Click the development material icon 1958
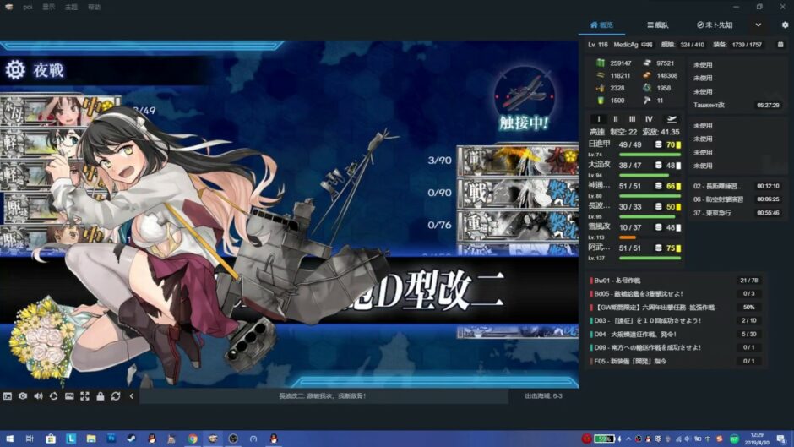Image resolution: width=794 pixels, height=447 pixels. click(647, 88)
